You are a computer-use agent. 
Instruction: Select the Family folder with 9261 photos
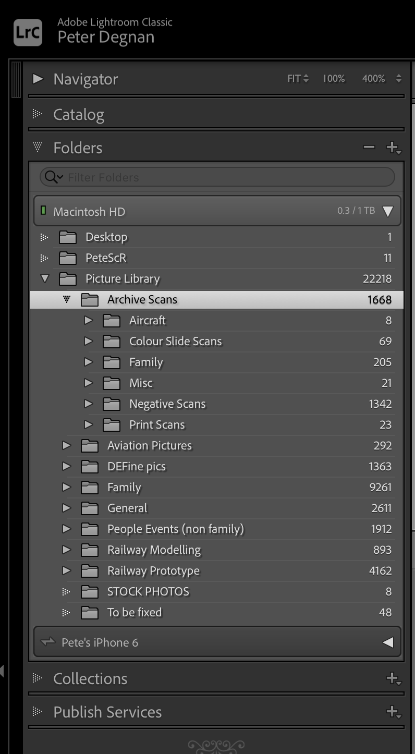click(x=124, y=487)
